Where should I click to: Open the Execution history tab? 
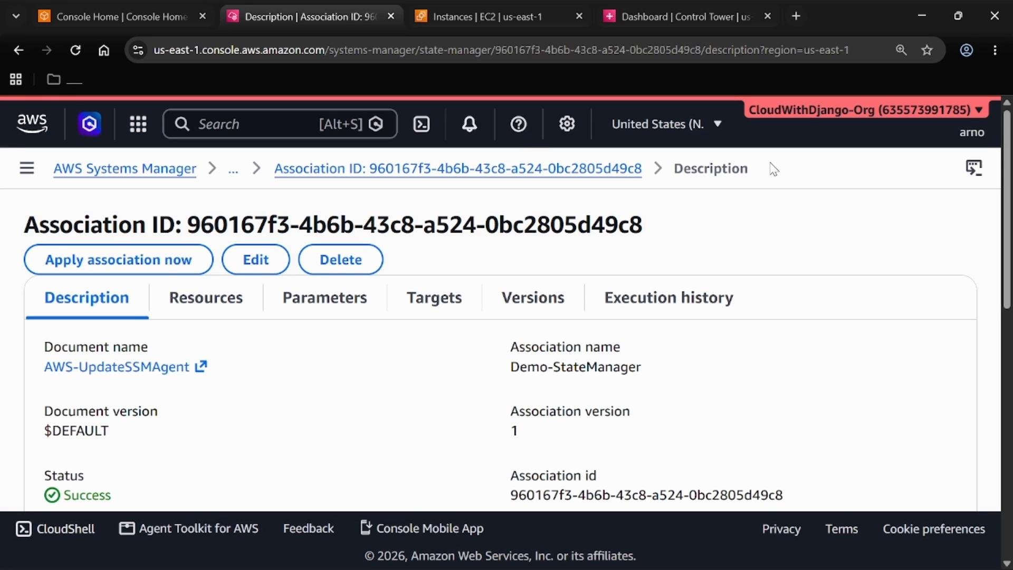(x=669, y=298)
